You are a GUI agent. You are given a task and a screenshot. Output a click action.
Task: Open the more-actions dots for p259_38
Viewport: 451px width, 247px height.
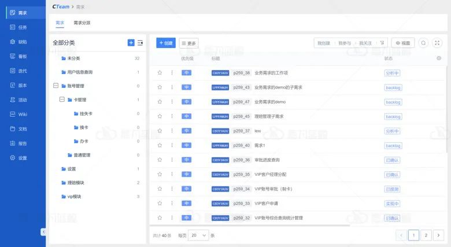point(172,72)
